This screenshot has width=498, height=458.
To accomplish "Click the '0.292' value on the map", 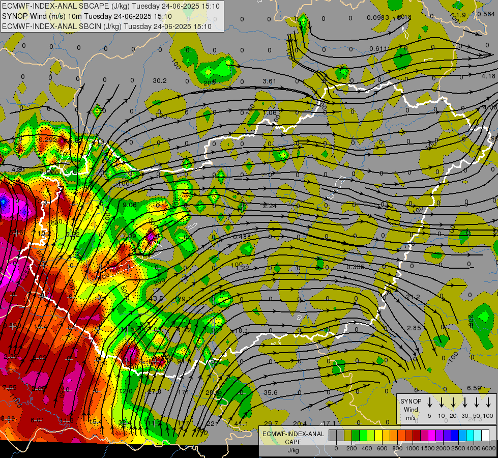I will click(x=48, y=139).
